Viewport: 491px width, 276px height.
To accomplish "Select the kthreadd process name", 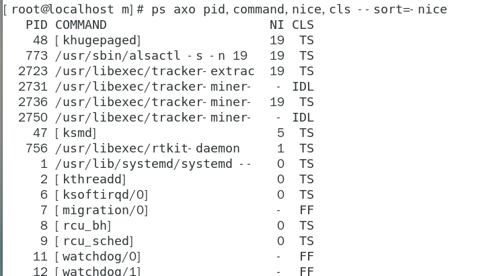I will (91, 179).
